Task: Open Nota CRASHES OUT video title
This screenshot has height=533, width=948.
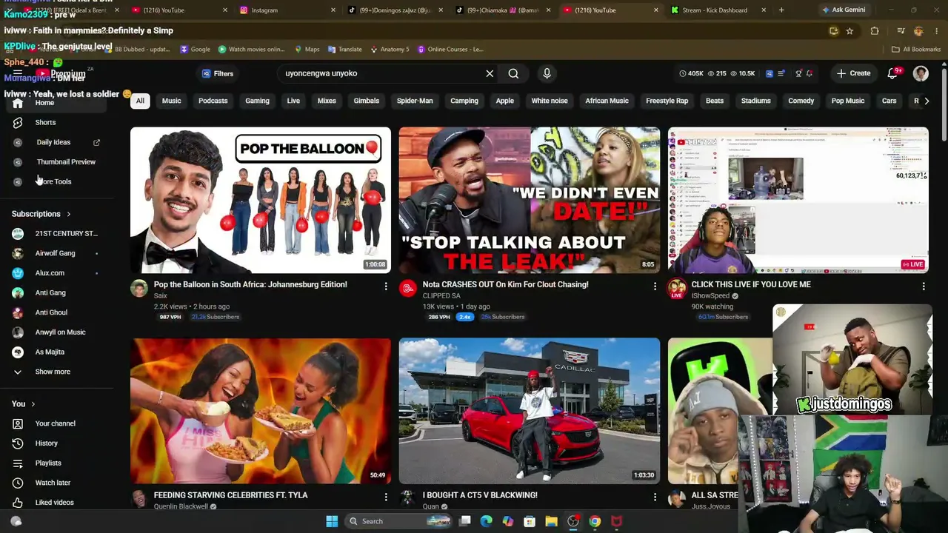Action: 505,285
